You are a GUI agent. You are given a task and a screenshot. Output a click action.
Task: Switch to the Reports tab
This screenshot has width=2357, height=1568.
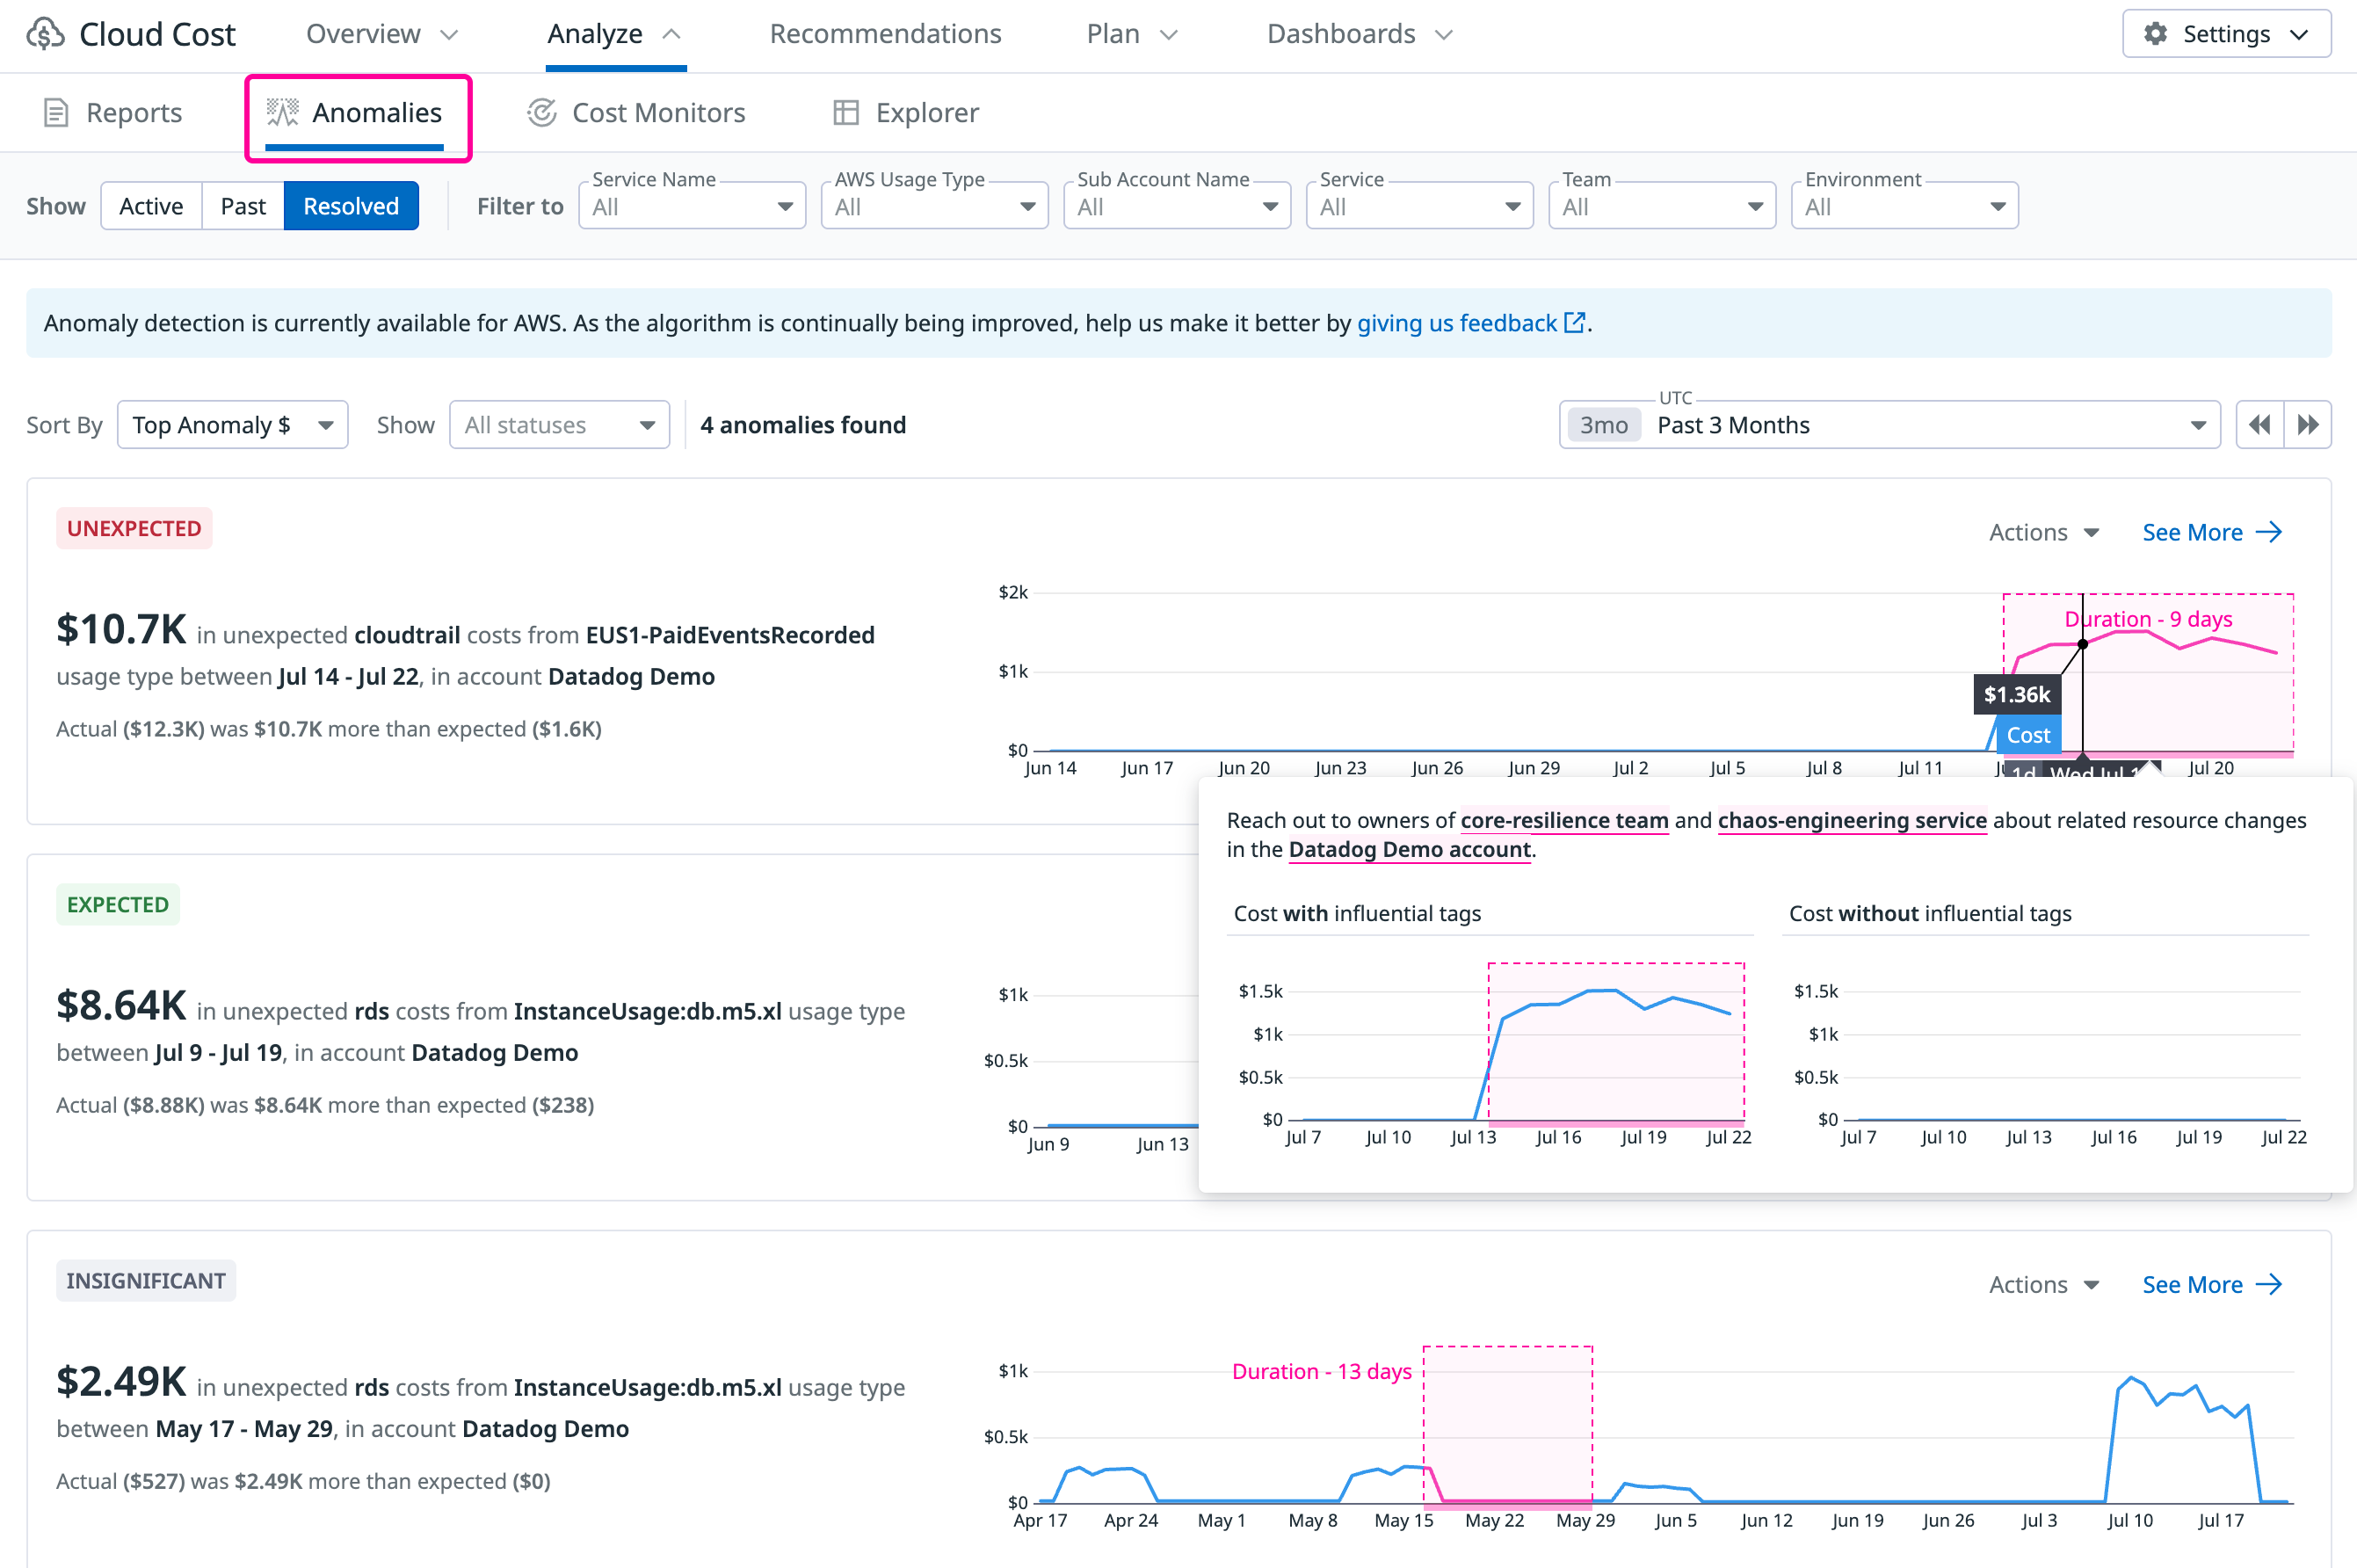tap(113, 113)
